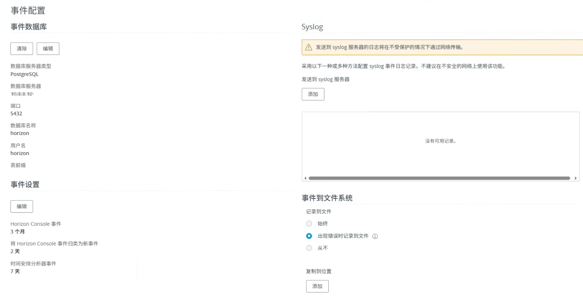Click the blurred 数据库服务器 address value
The width and height of the screenshot is (583, 305).
click(x=22, y=94)
